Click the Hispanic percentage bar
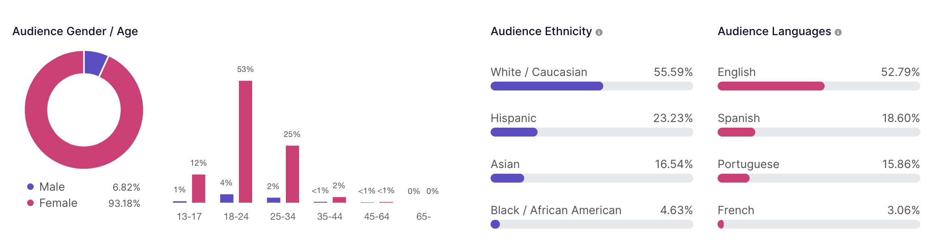 pyautogui.click(x=592, y=132)
